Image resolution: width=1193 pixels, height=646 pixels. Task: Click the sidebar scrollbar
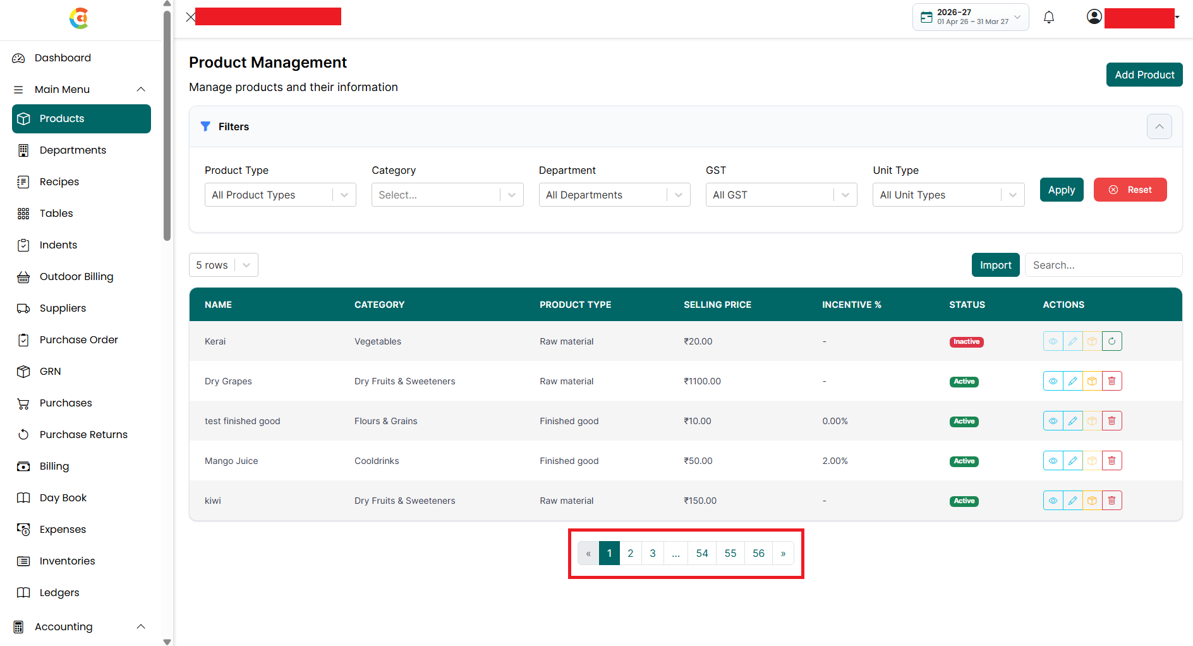point(167,126)
